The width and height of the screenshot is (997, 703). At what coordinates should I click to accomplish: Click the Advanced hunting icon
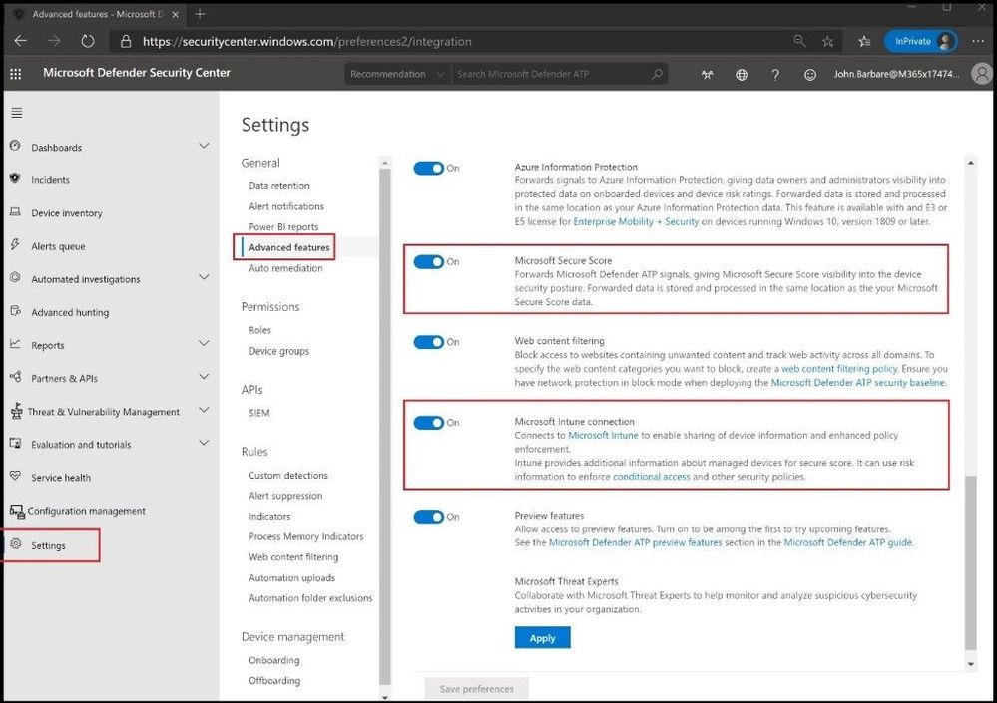pyautogui.click(x=15, y=311)
